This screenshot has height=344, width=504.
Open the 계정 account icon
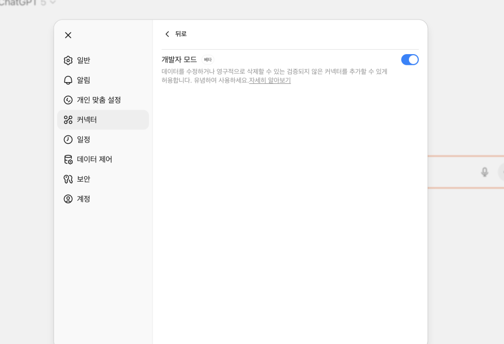pyautogui.click(x=68, y=199)
